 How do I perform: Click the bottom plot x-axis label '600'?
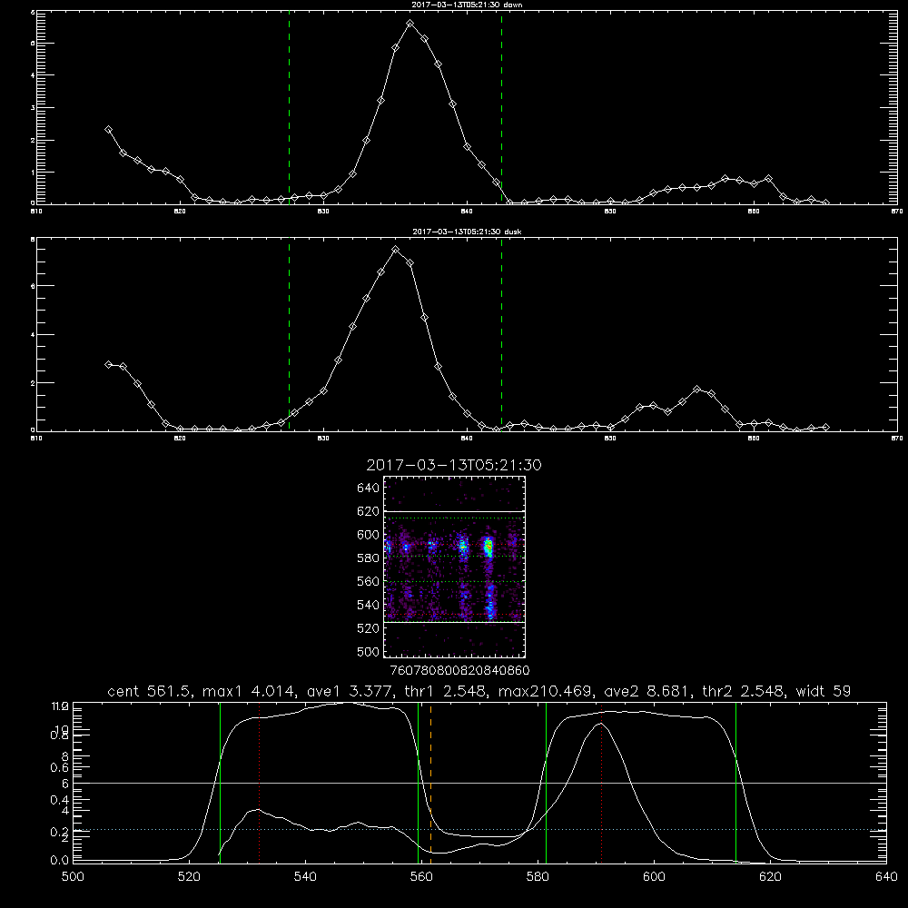[x=655, y=876]
